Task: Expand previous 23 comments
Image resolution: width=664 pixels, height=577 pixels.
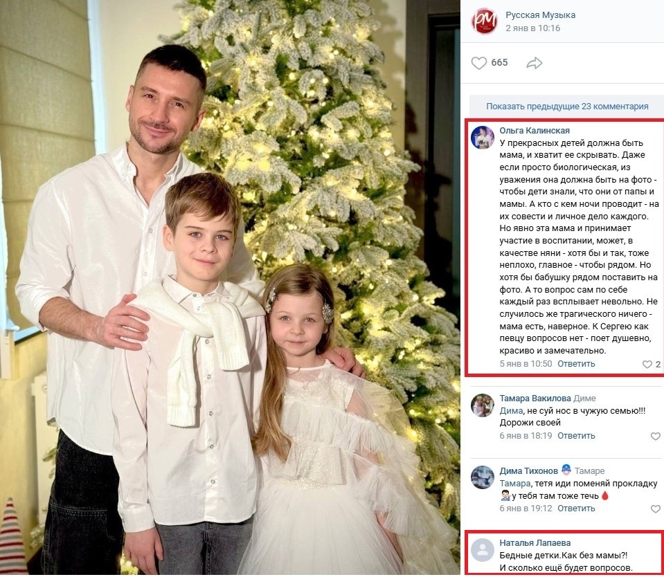Action: 566,106
